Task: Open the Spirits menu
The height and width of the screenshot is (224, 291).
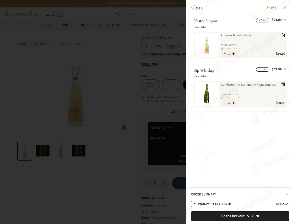Action: click(x=47, y=25)
